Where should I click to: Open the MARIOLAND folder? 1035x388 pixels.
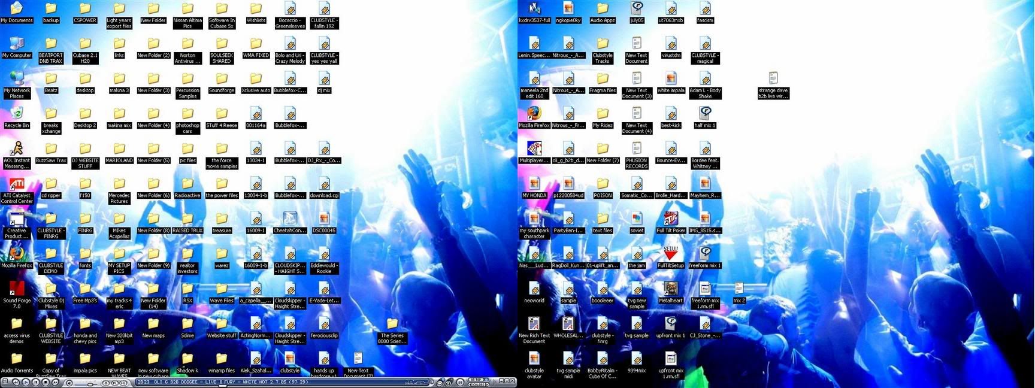pyautogui.click(x=119, y=153)
